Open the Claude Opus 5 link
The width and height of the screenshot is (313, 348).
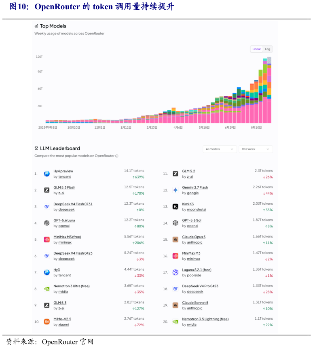(194, 237)
